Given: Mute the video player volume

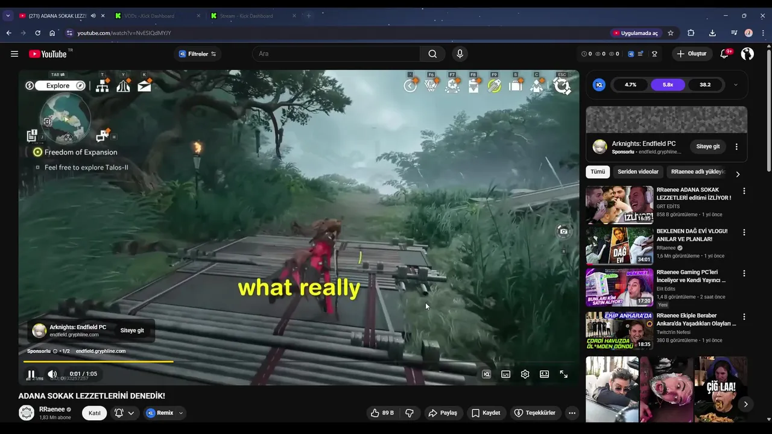Looking at the screenshot, I should [52, 374].
